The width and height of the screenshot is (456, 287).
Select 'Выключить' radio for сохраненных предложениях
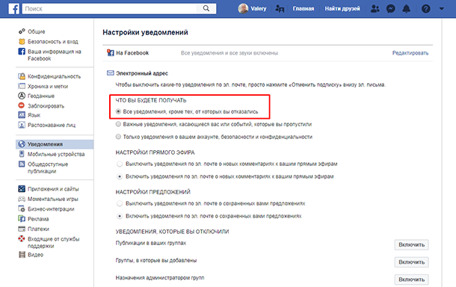click(x=120, y=203)
